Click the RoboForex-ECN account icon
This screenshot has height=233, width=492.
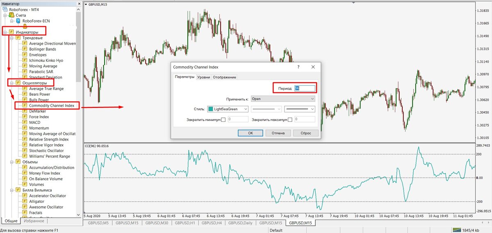click(x=18, y=21)
